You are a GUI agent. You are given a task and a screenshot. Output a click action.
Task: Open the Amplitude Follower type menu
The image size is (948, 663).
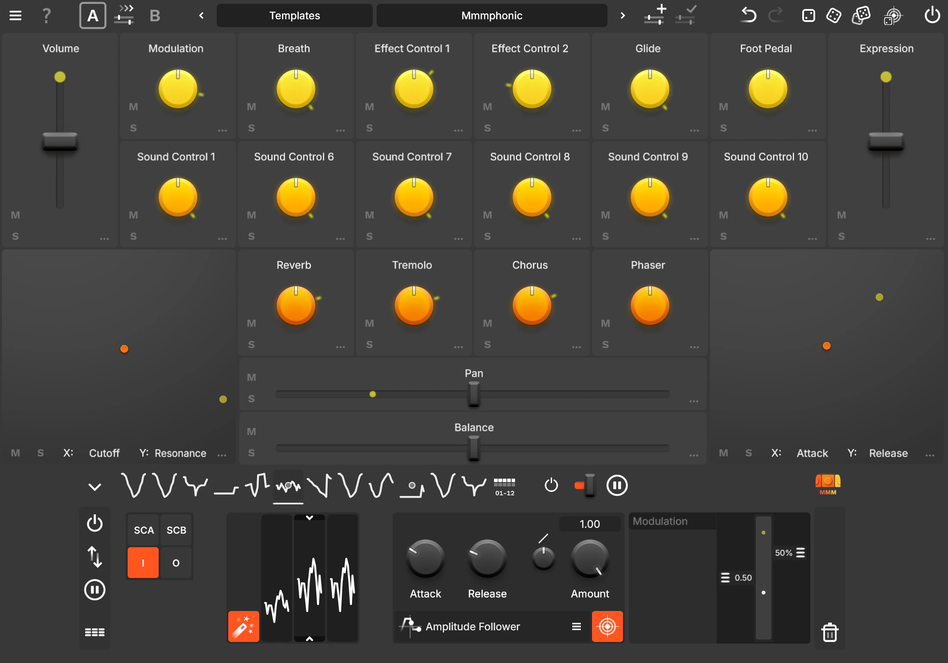tap(577, 626)
